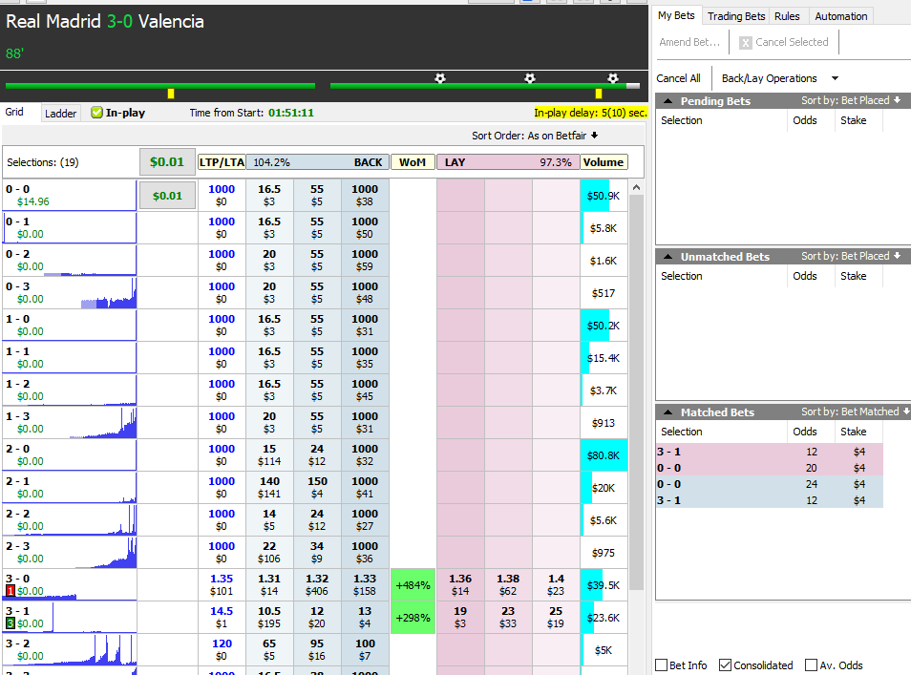Collapse the Pending Bets section
This screenshot has height=675, width=911.
coord(668,101)
